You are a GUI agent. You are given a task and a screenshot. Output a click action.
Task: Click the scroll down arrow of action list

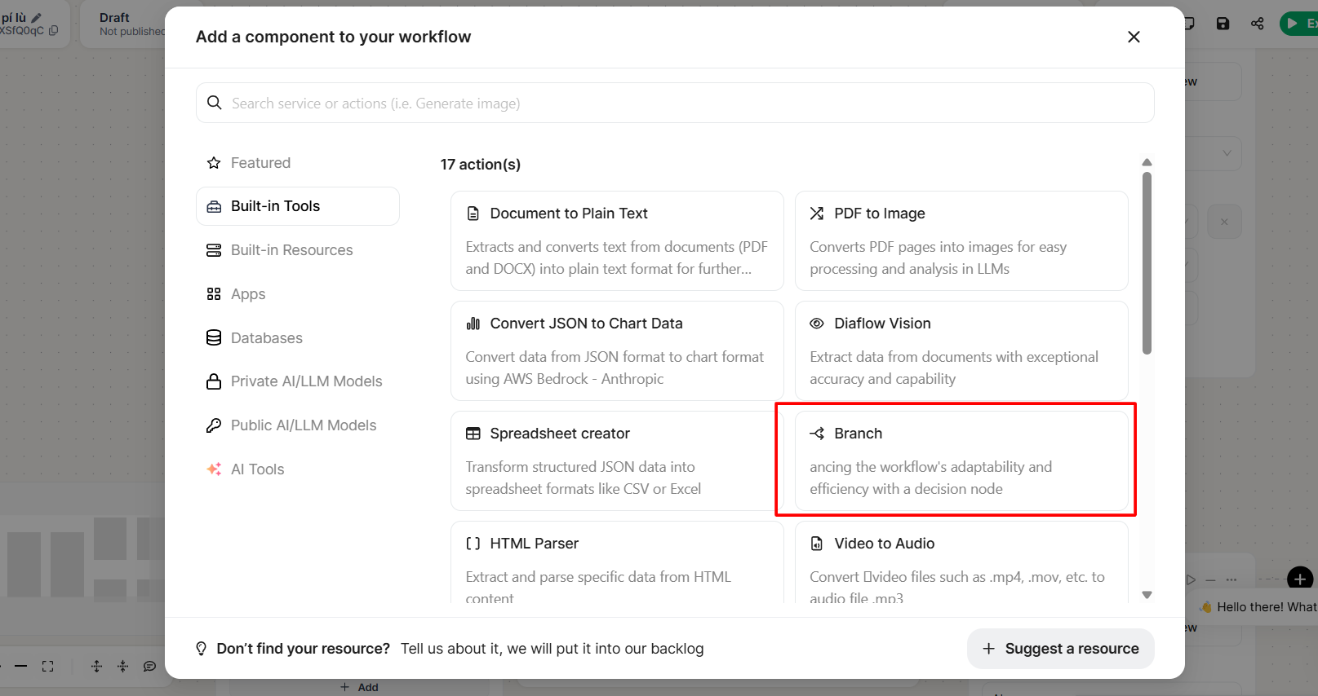(1147, 595)
